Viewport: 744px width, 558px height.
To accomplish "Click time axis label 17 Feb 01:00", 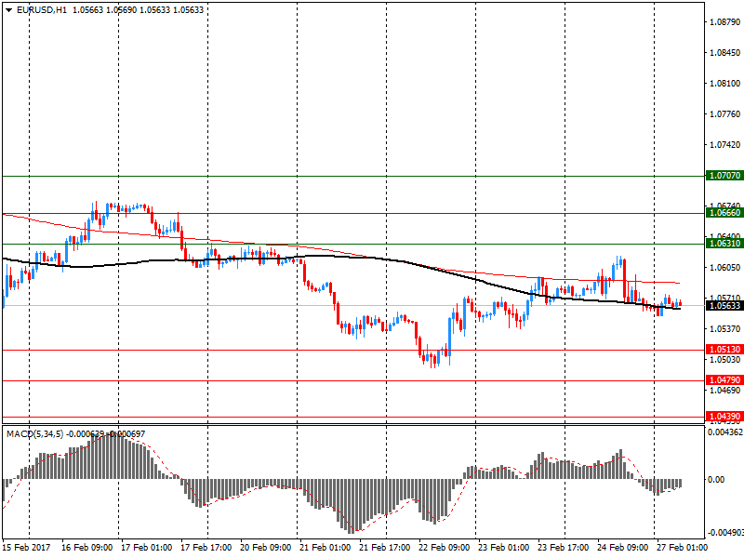I will [x=147, y=548].
